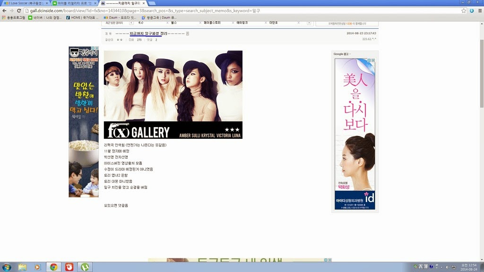Viewport: 484px width, 272px height.
Task: Click the post timestamp 2014-08-23 23:17:43
Action: point(361,33)
